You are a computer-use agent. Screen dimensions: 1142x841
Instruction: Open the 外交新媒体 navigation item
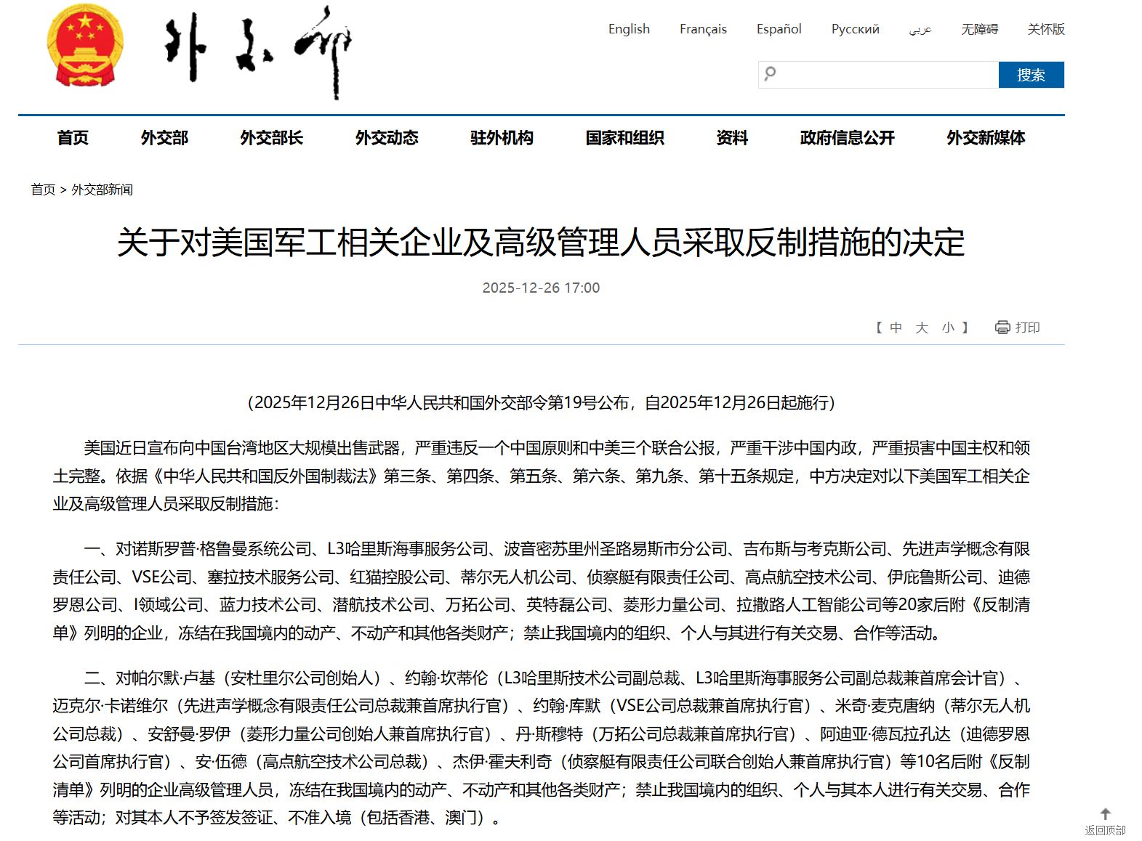(x=985, y=138)
